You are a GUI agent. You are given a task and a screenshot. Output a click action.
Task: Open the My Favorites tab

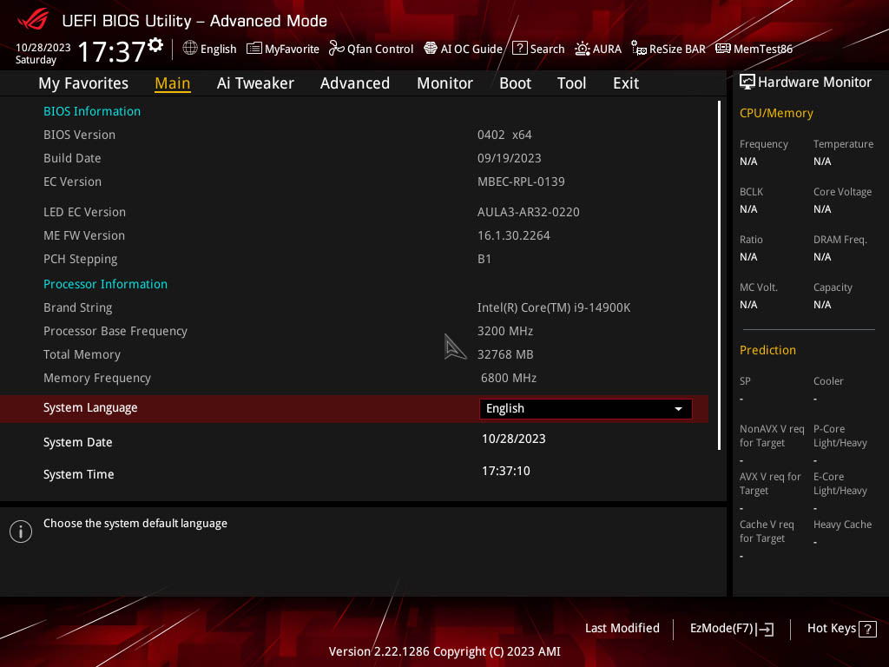click(x=83, y=83)
